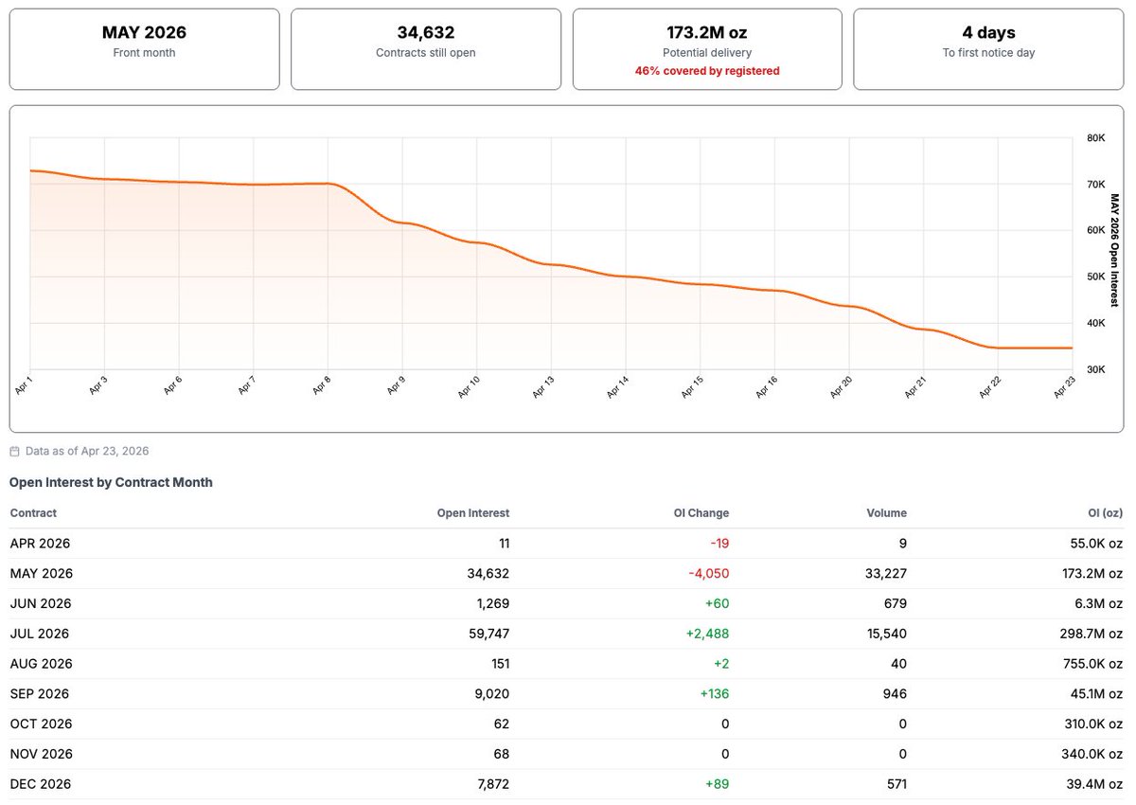Click the 4 days To first notice day card
This screenshot has width=1136, height=805.
(988, 49)
